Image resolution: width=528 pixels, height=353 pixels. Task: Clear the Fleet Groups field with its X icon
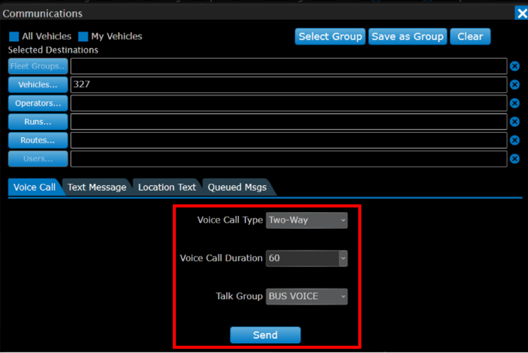[x=515, y=67]
